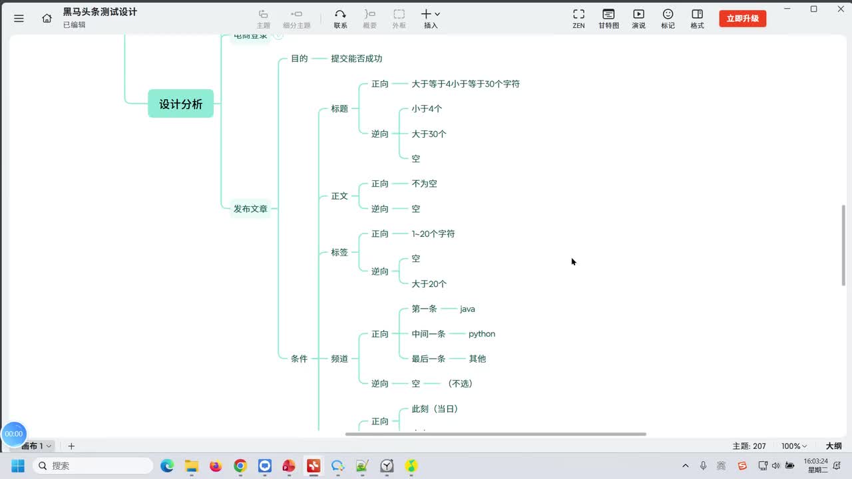Start presentation mode (演说)
Screen dimensions: 852x479
click(638, 19)
